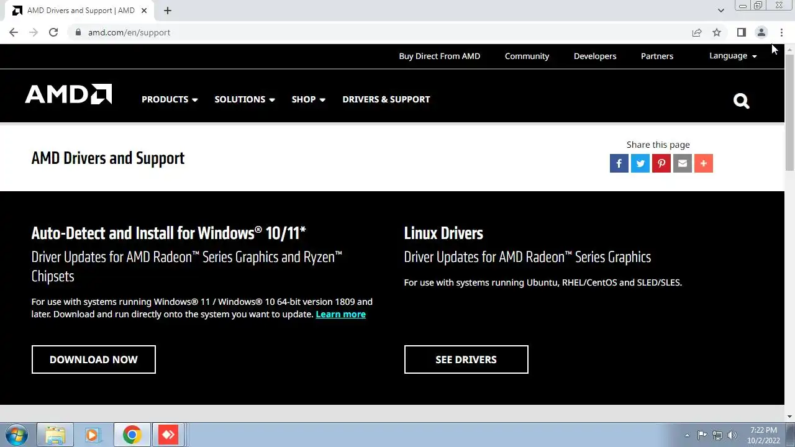Open Buy Direct From AMD link
The width and height of the screenshot is (795, 447).
coord(440,56)
